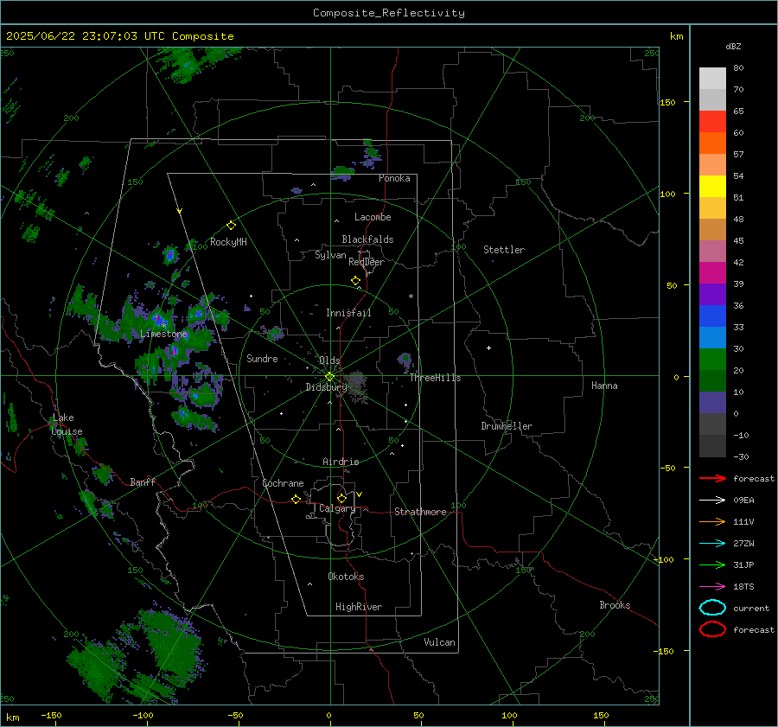Click the red forecast ellipse legend icon
This screenshot has width=778, height=727.
click(x=712, y=629)
